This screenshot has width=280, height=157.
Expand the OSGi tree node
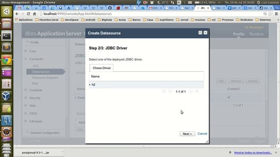point(25,113)
